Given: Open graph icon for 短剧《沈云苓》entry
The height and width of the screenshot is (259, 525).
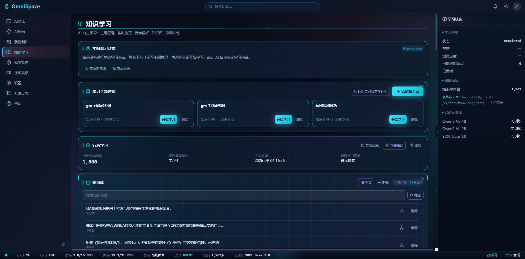Looking at the screenshot, I should [x=402, y=245].
